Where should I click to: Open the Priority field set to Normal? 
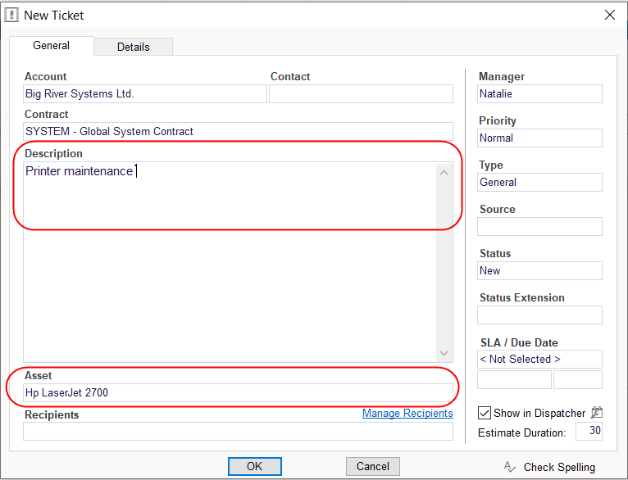click(x=539, y=138)
